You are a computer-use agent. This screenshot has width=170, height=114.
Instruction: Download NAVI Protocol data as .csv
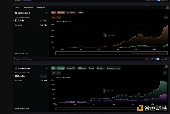coord(43,76)
